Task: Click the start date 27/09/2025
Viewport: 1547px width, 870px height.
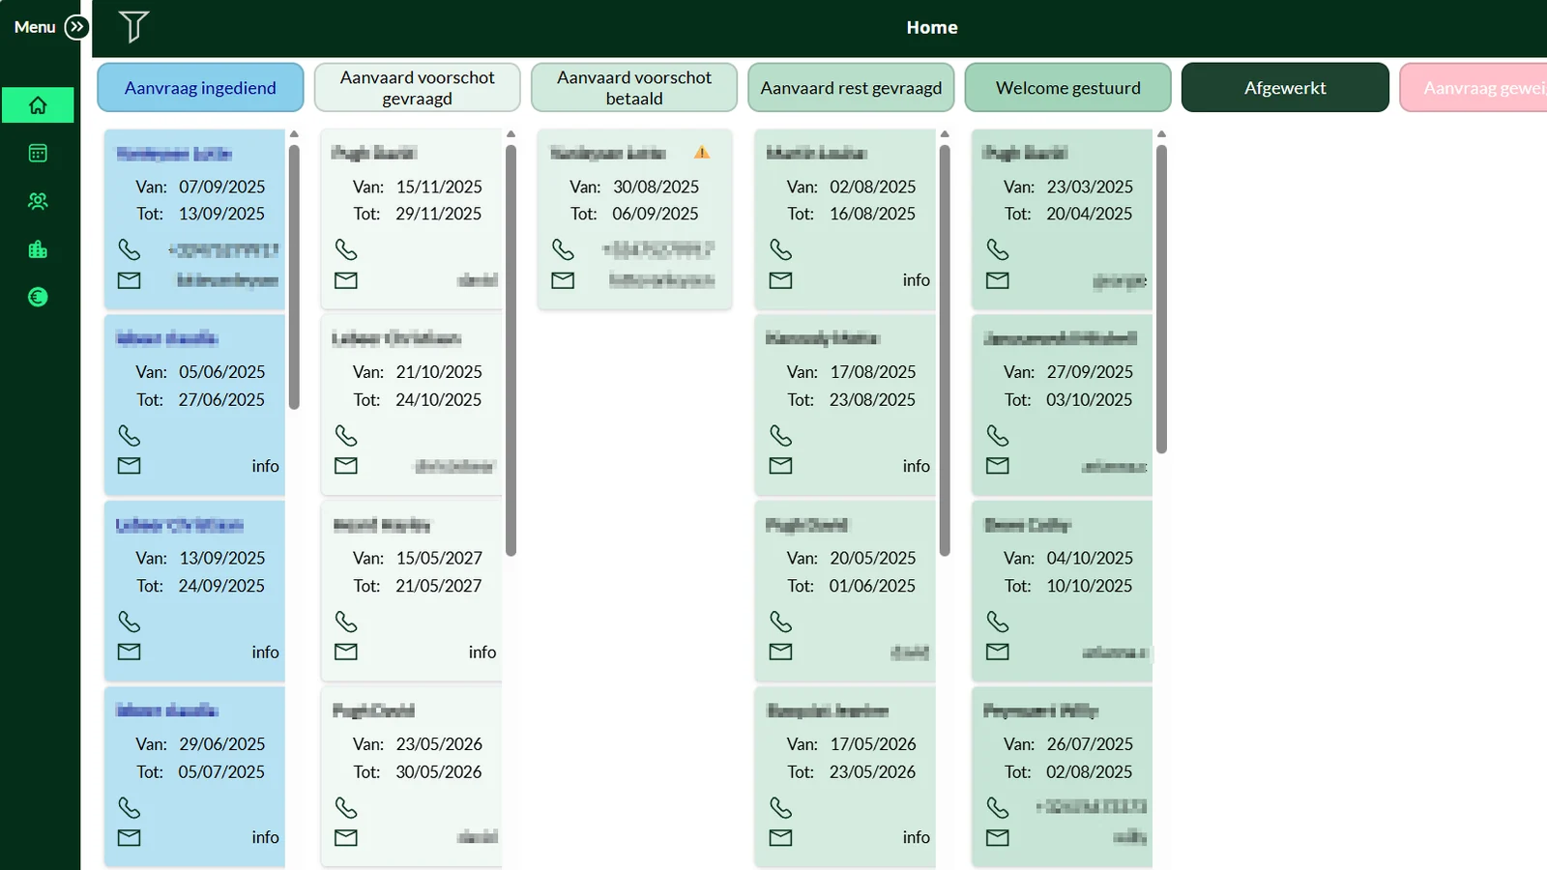Action: click(x=1090, y=372)
